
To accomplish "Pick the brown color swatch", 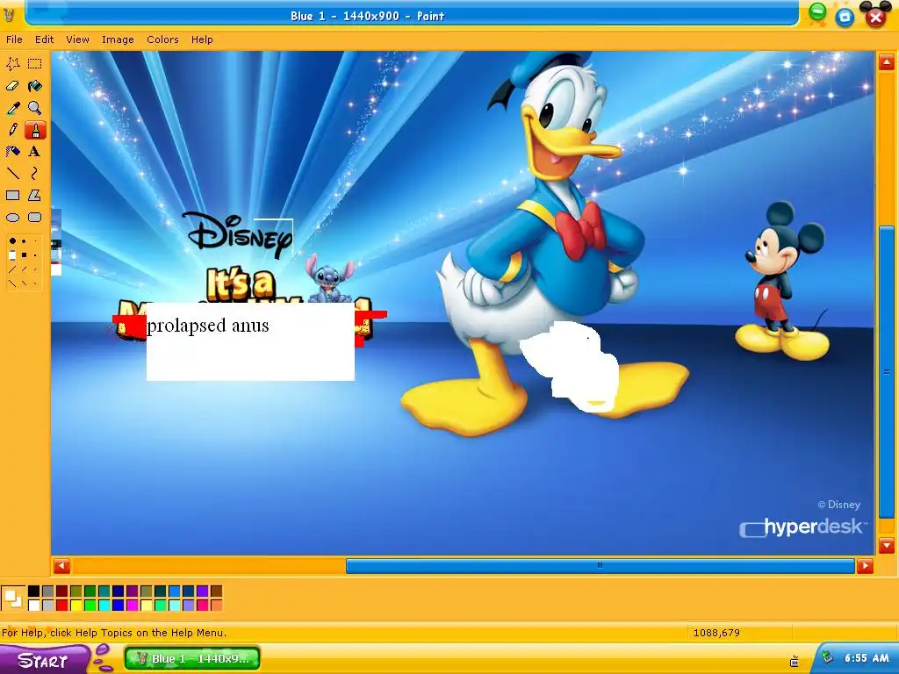I will tap(216, 591).
